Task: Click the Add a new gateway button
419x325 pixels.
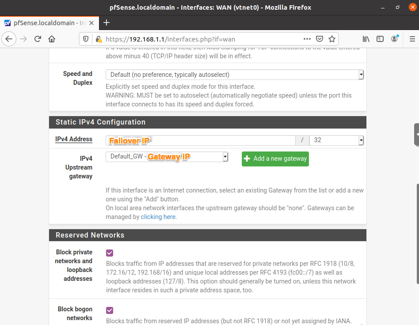Action: [x=275, y=159]
